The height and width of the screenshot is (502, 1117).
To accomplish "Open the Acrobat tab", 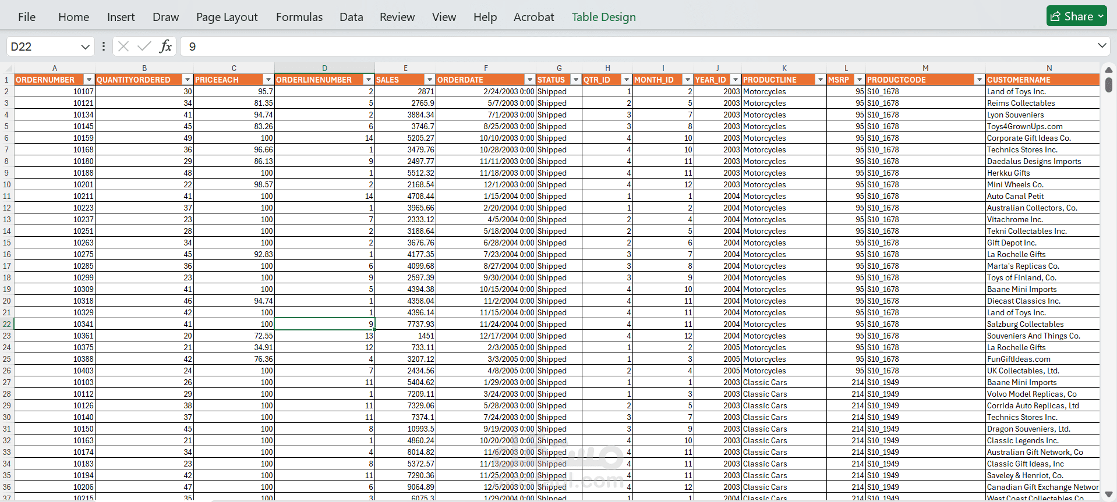I will click(533, 17).
